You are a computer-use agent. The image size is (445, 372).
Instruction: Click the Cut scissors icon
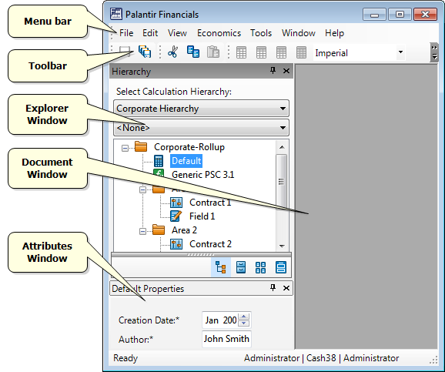coord(172,52)
